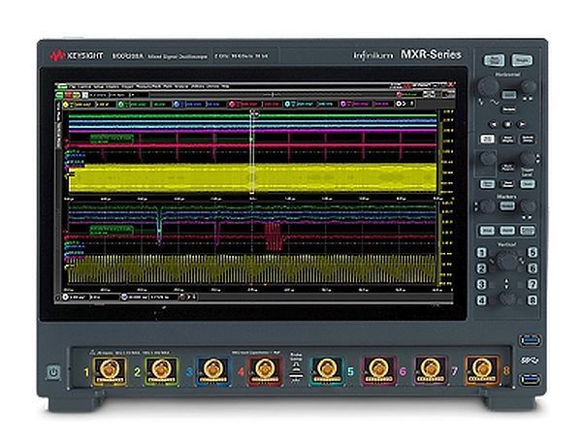Open the File menu in the scope's menu bar

click(x=71, y=86)
